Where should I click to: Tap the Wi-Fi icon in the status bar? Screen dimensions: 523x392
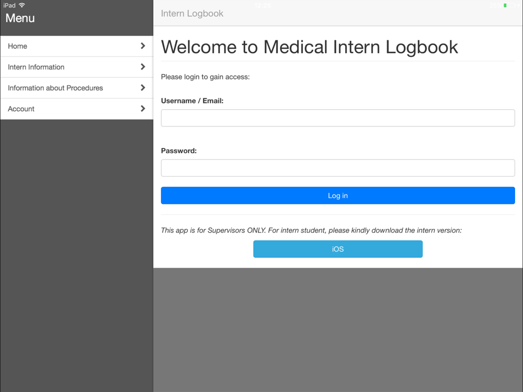22,5
